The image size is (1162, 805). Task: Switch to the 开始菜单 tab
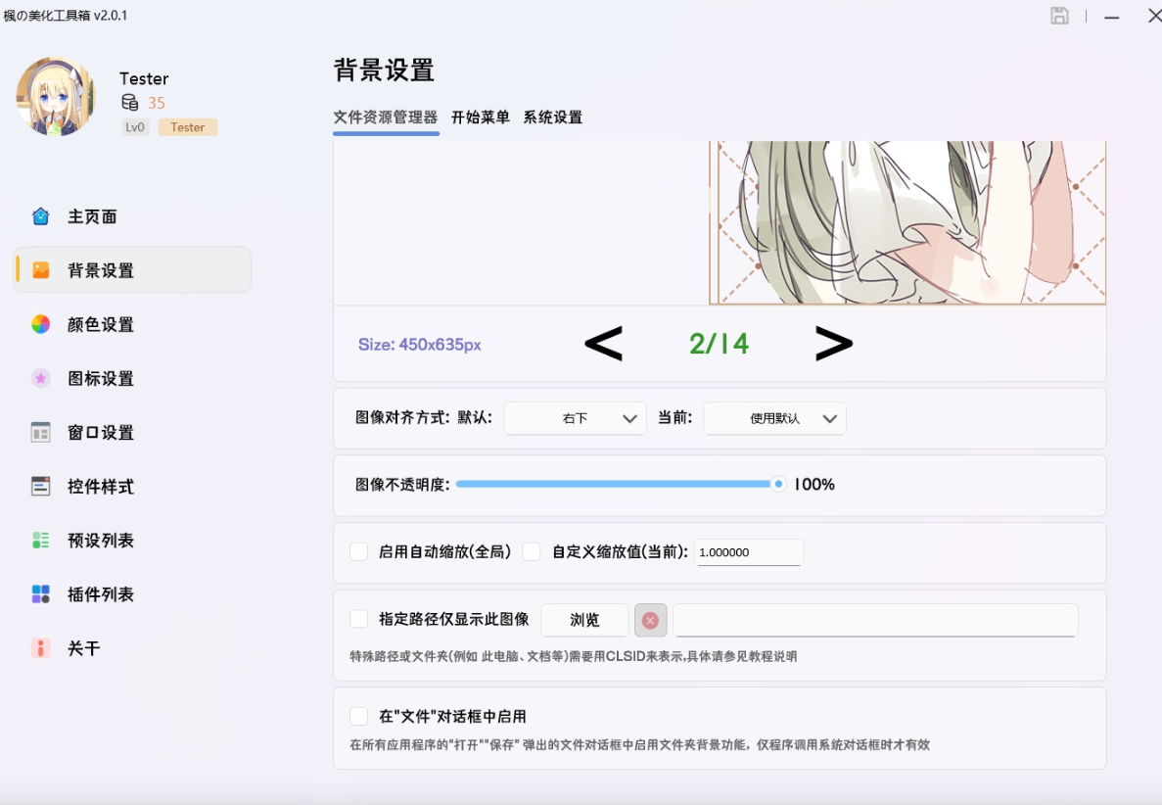point(481,118)
